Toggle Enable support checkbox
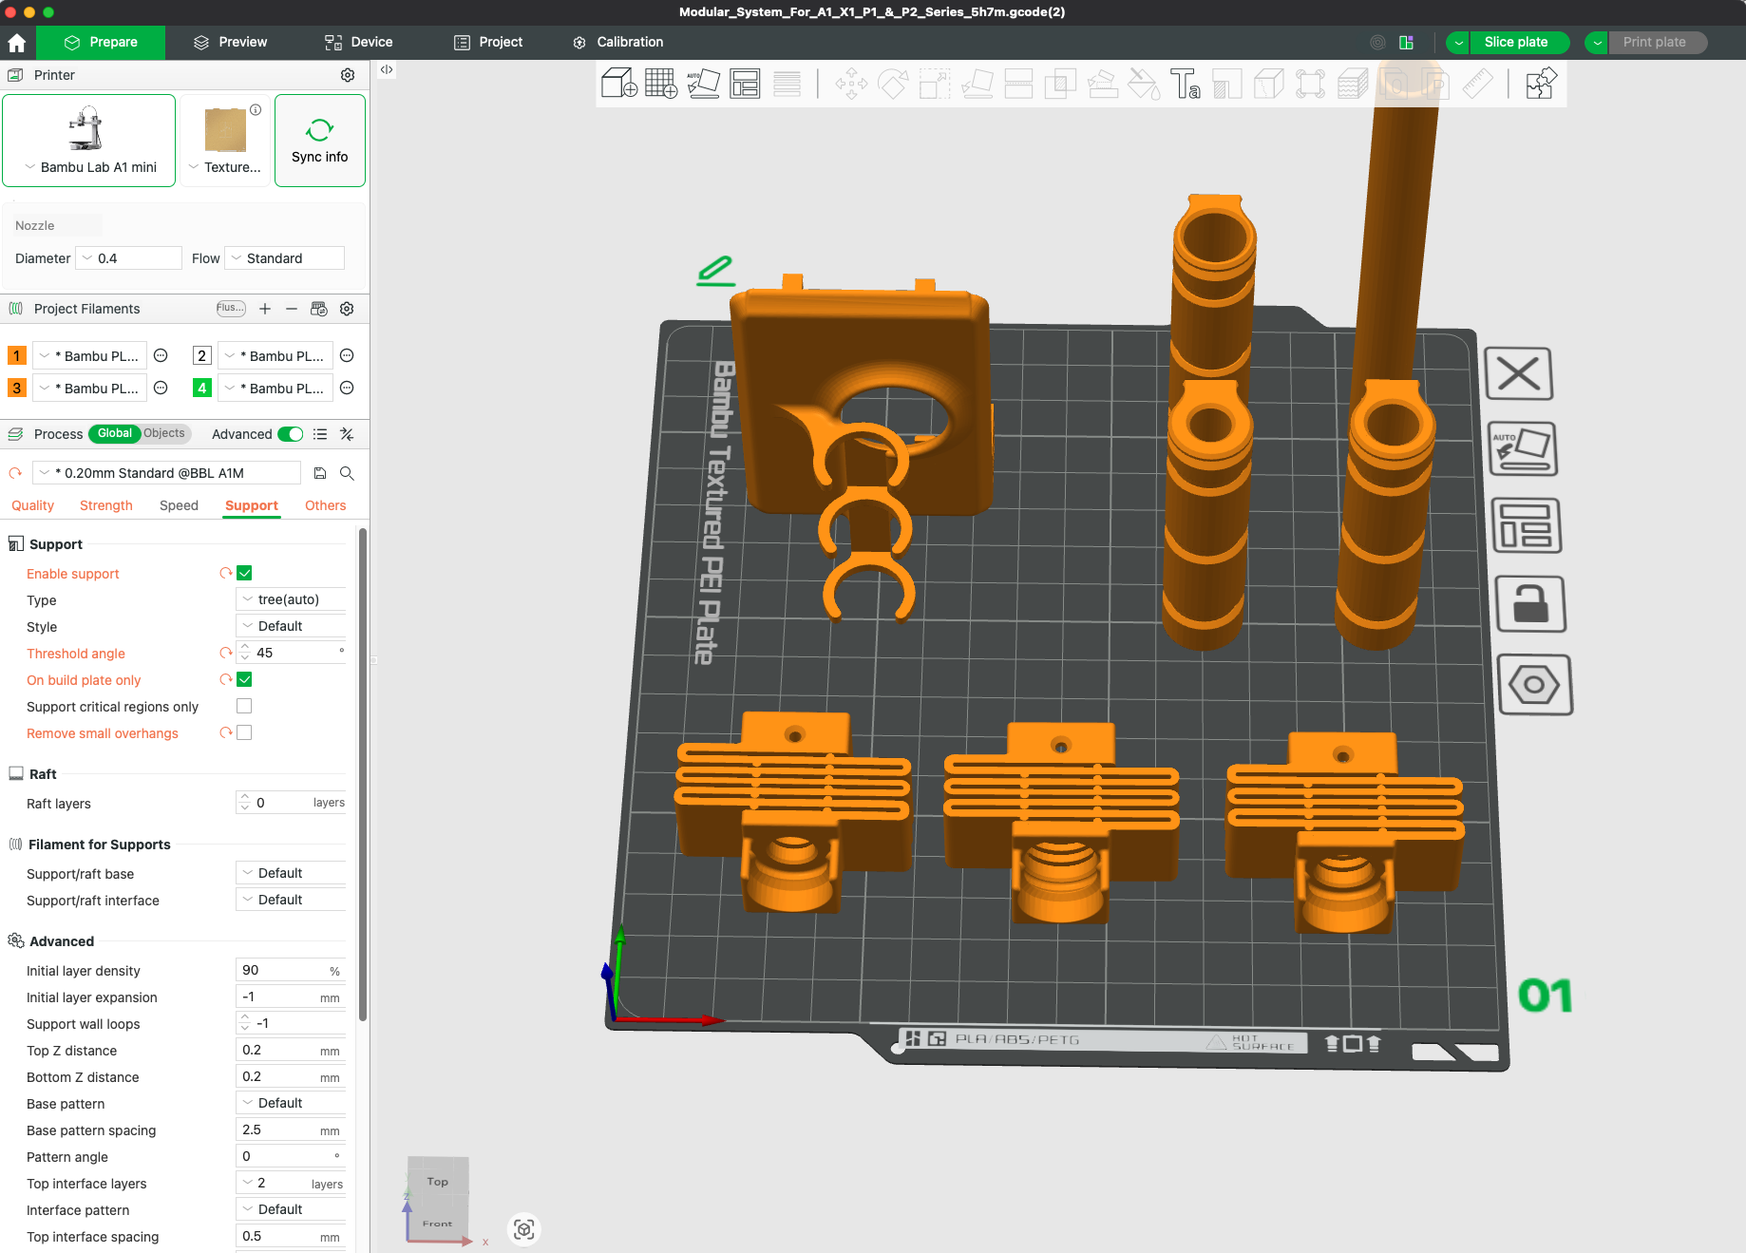 (244, 573)
